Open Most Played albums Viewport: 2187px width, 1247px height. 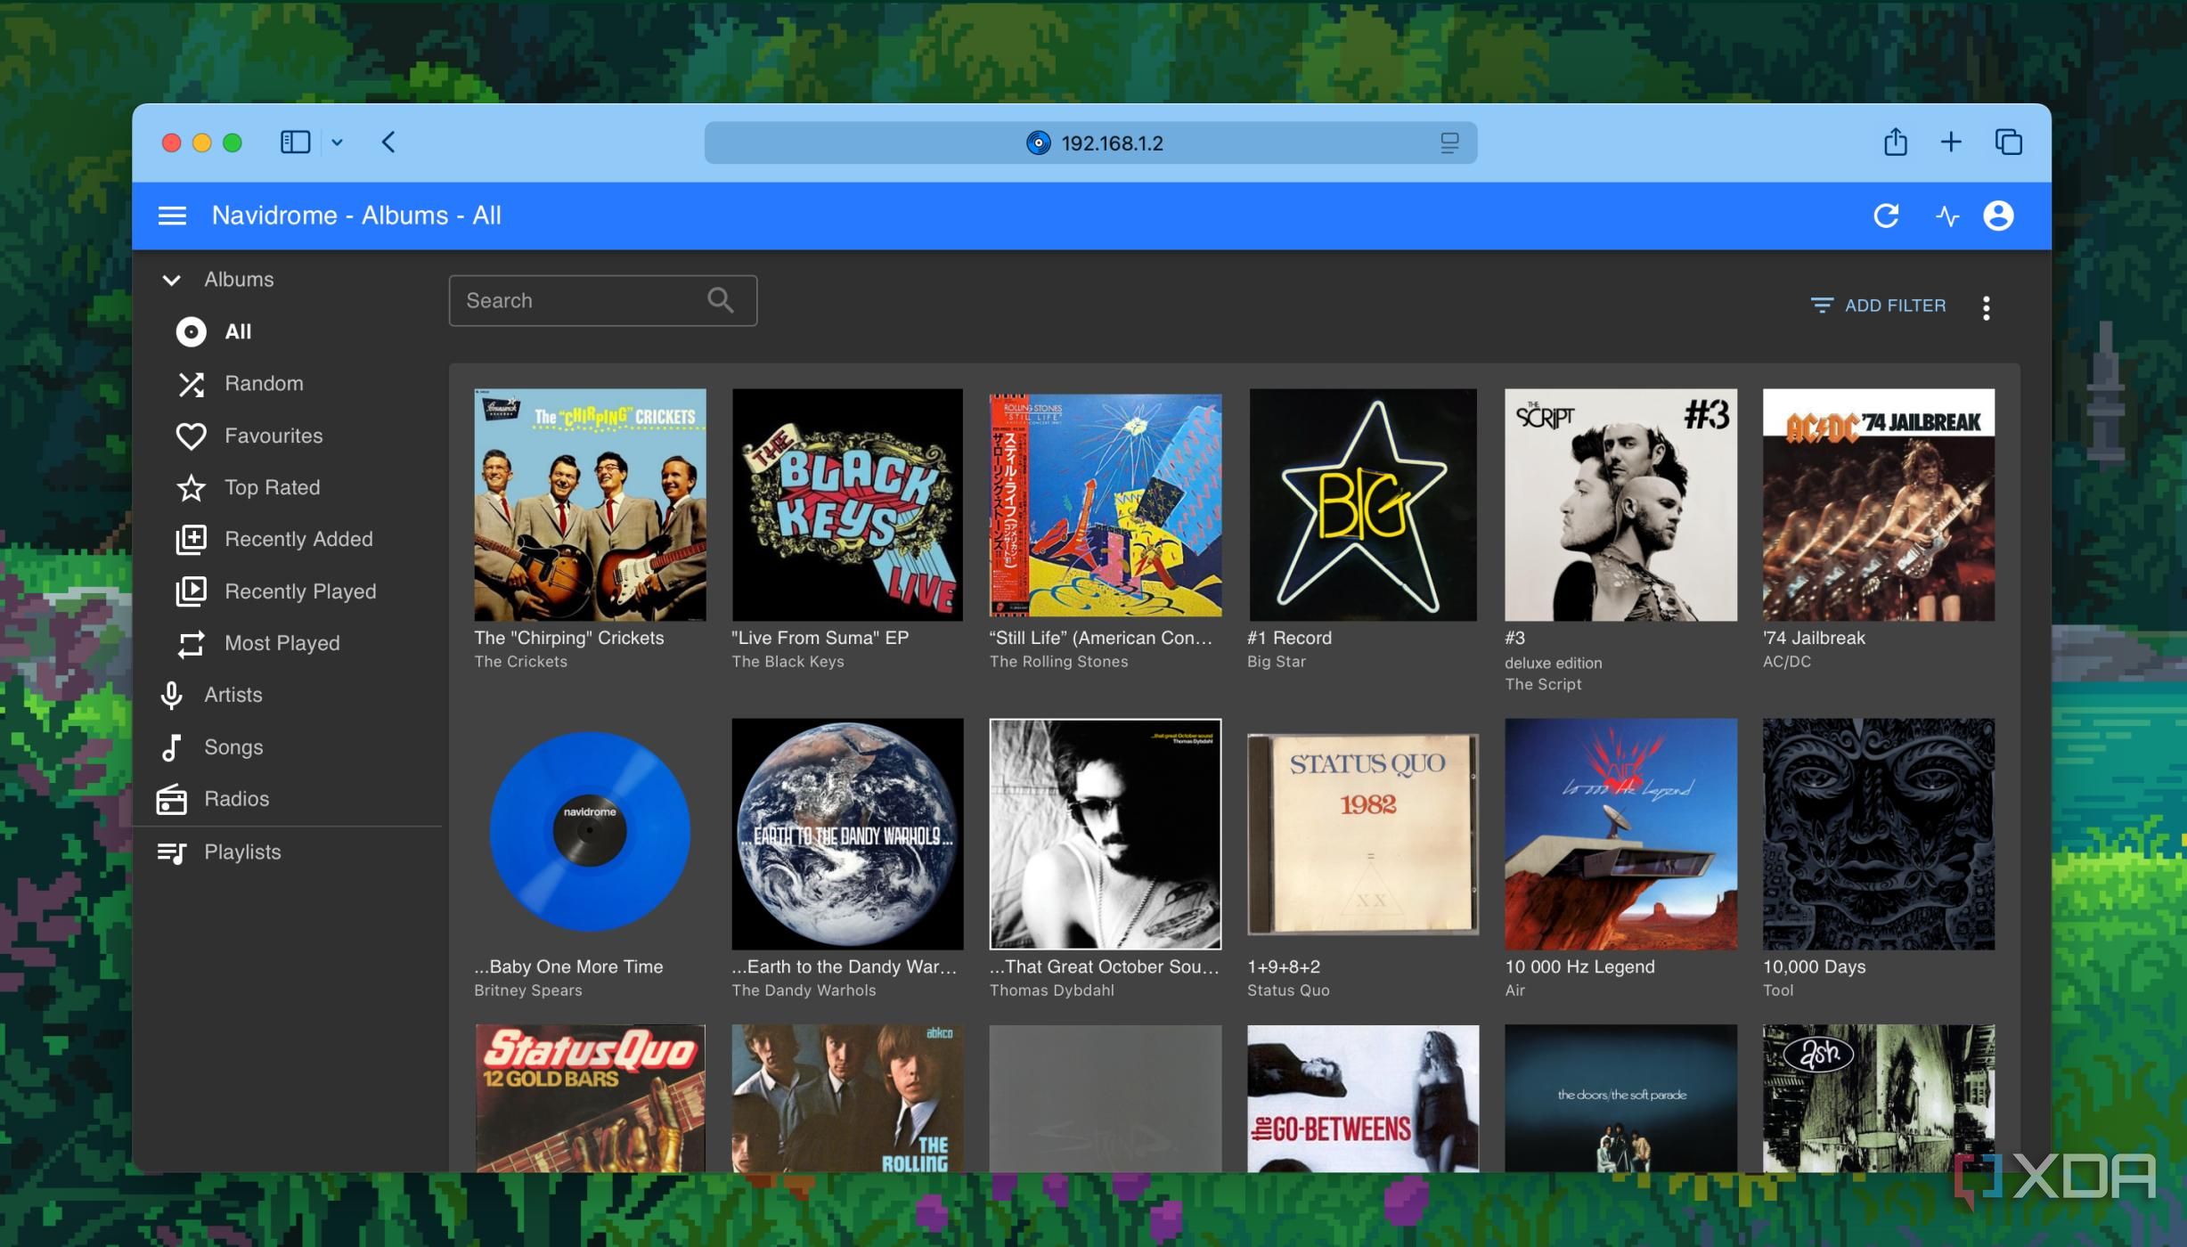pos(282,644)
